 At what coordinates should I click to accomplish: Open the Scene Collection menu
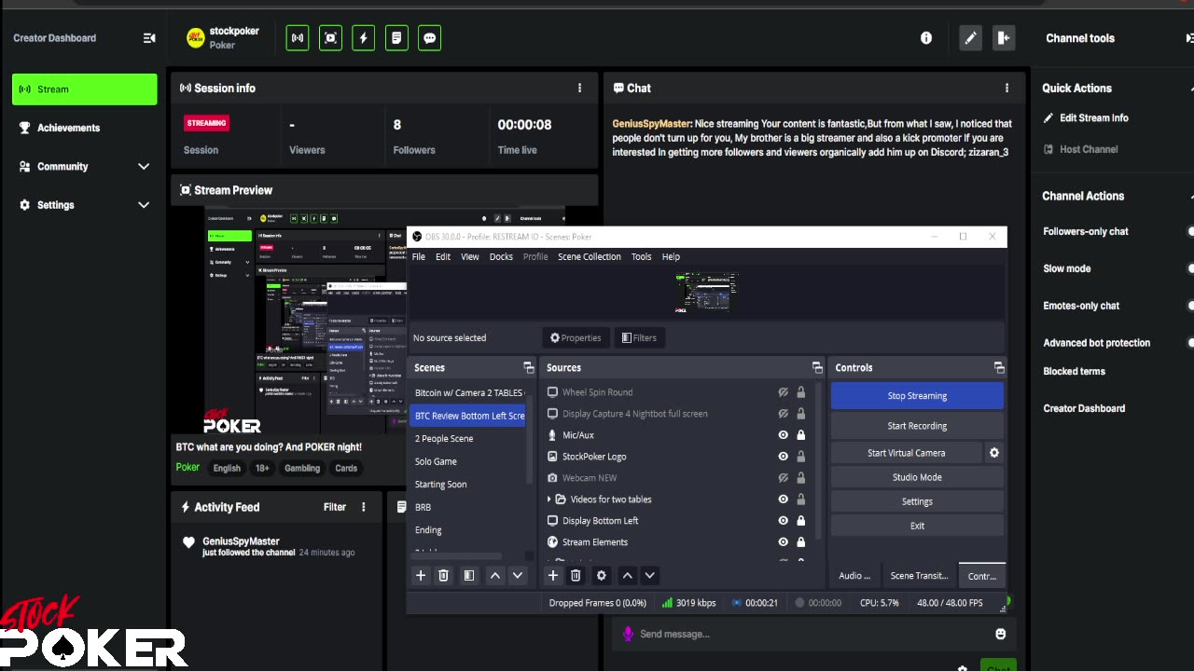coord(589,256)
